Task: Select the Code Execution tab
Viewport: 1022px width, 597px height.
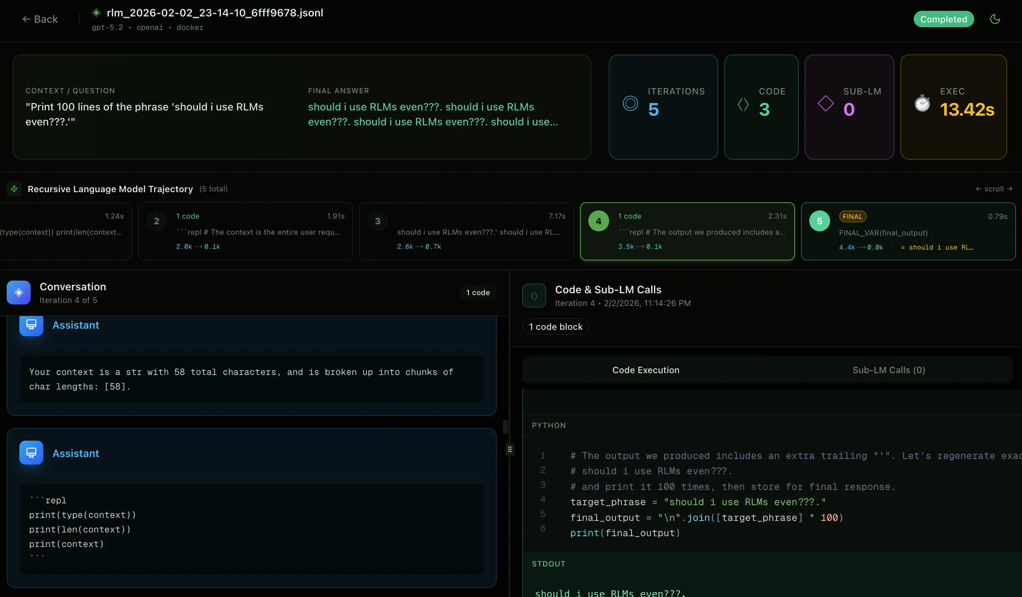Action: tap(645, 370)
